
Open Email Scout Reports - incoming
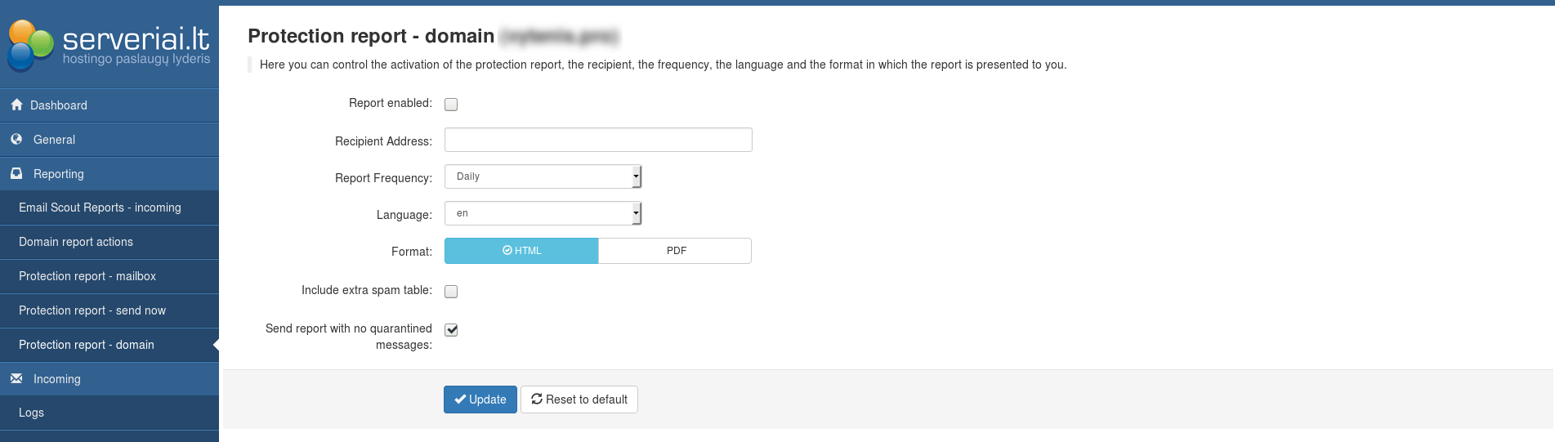click(x=100, y=208)
